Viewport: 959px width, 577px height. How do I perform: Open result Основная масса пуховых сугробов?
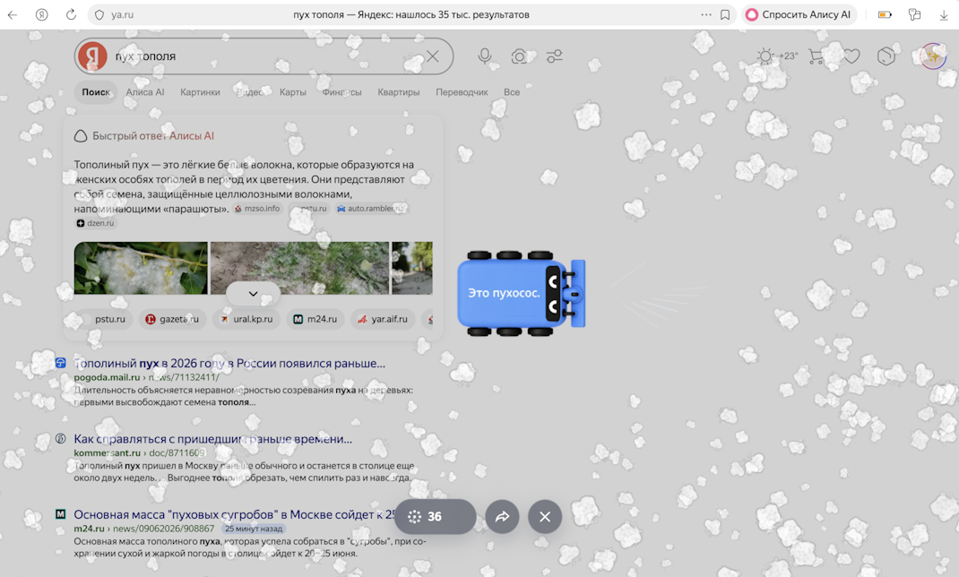(234, 514)
